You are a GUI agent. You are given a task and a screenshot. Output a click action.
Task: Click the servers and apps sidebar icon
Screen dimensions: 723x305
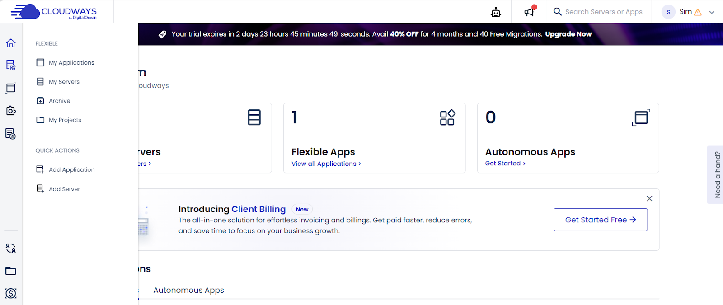pos(11,65)
